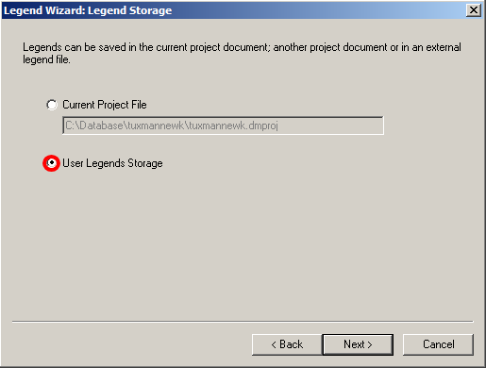This screenshot has width=486, height=368.
Task: Click the 'Legend Storage' title text
Action: 130,10
